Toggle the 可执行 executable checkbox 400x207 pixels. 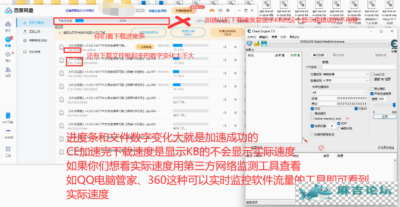(356, 109)
